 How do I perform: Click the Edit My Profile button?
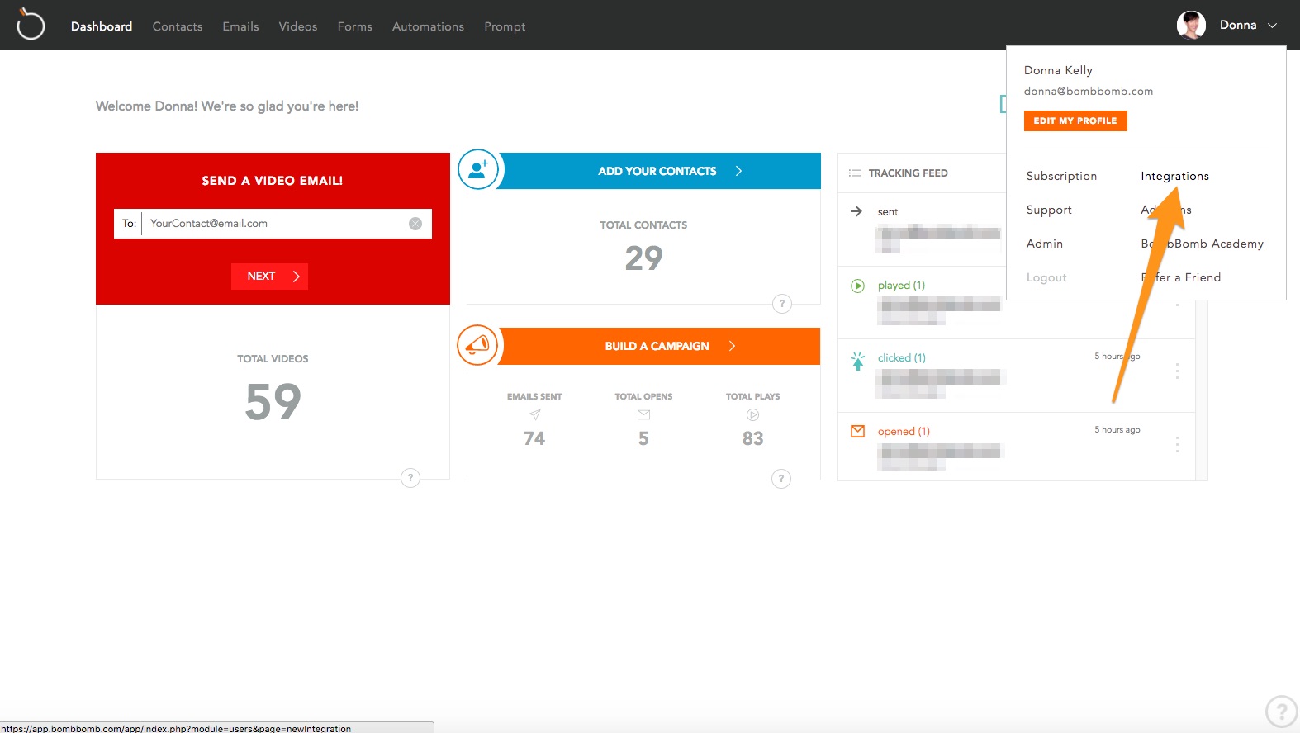point(1075,121)
